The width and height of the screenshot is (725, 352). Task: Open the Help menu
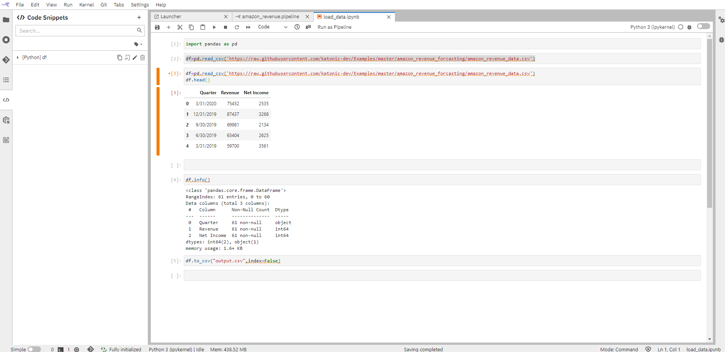click(x=161, y=5)
